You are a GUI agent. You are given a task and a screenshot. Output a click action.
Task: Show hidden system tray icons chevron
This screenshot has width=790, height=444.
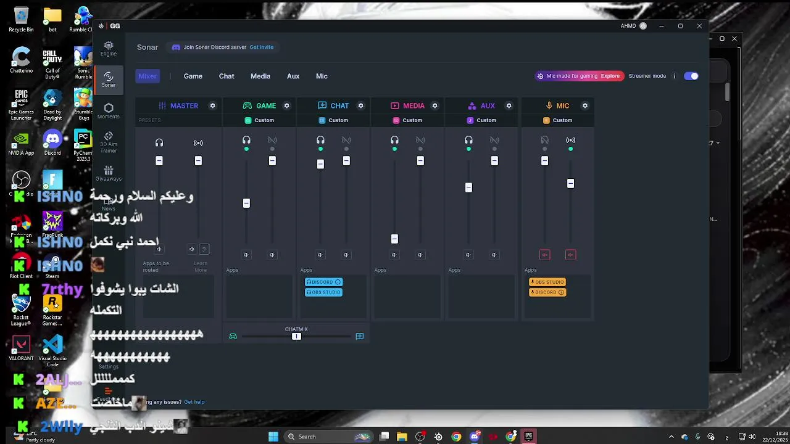click(x=671, y=437)
